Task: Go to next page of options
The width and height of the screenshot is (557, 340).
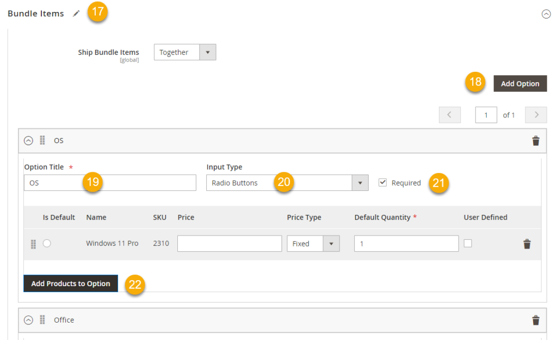Action: pos(536,115)
